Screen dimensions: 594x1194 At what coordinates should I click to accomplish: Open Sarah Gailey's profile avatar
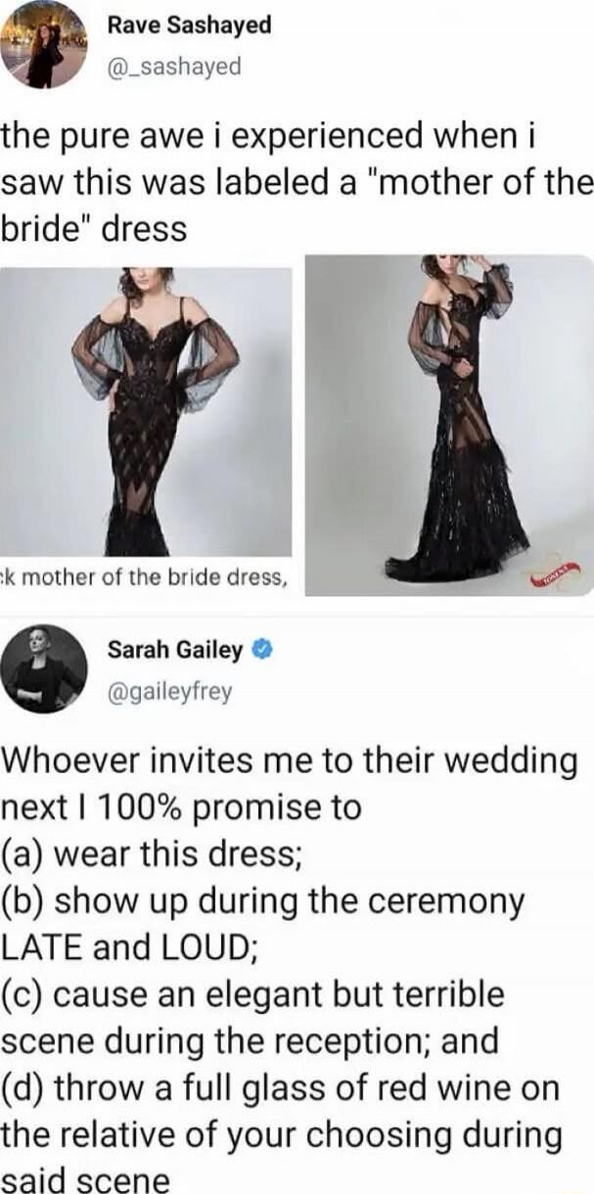(x=43, y=668)
